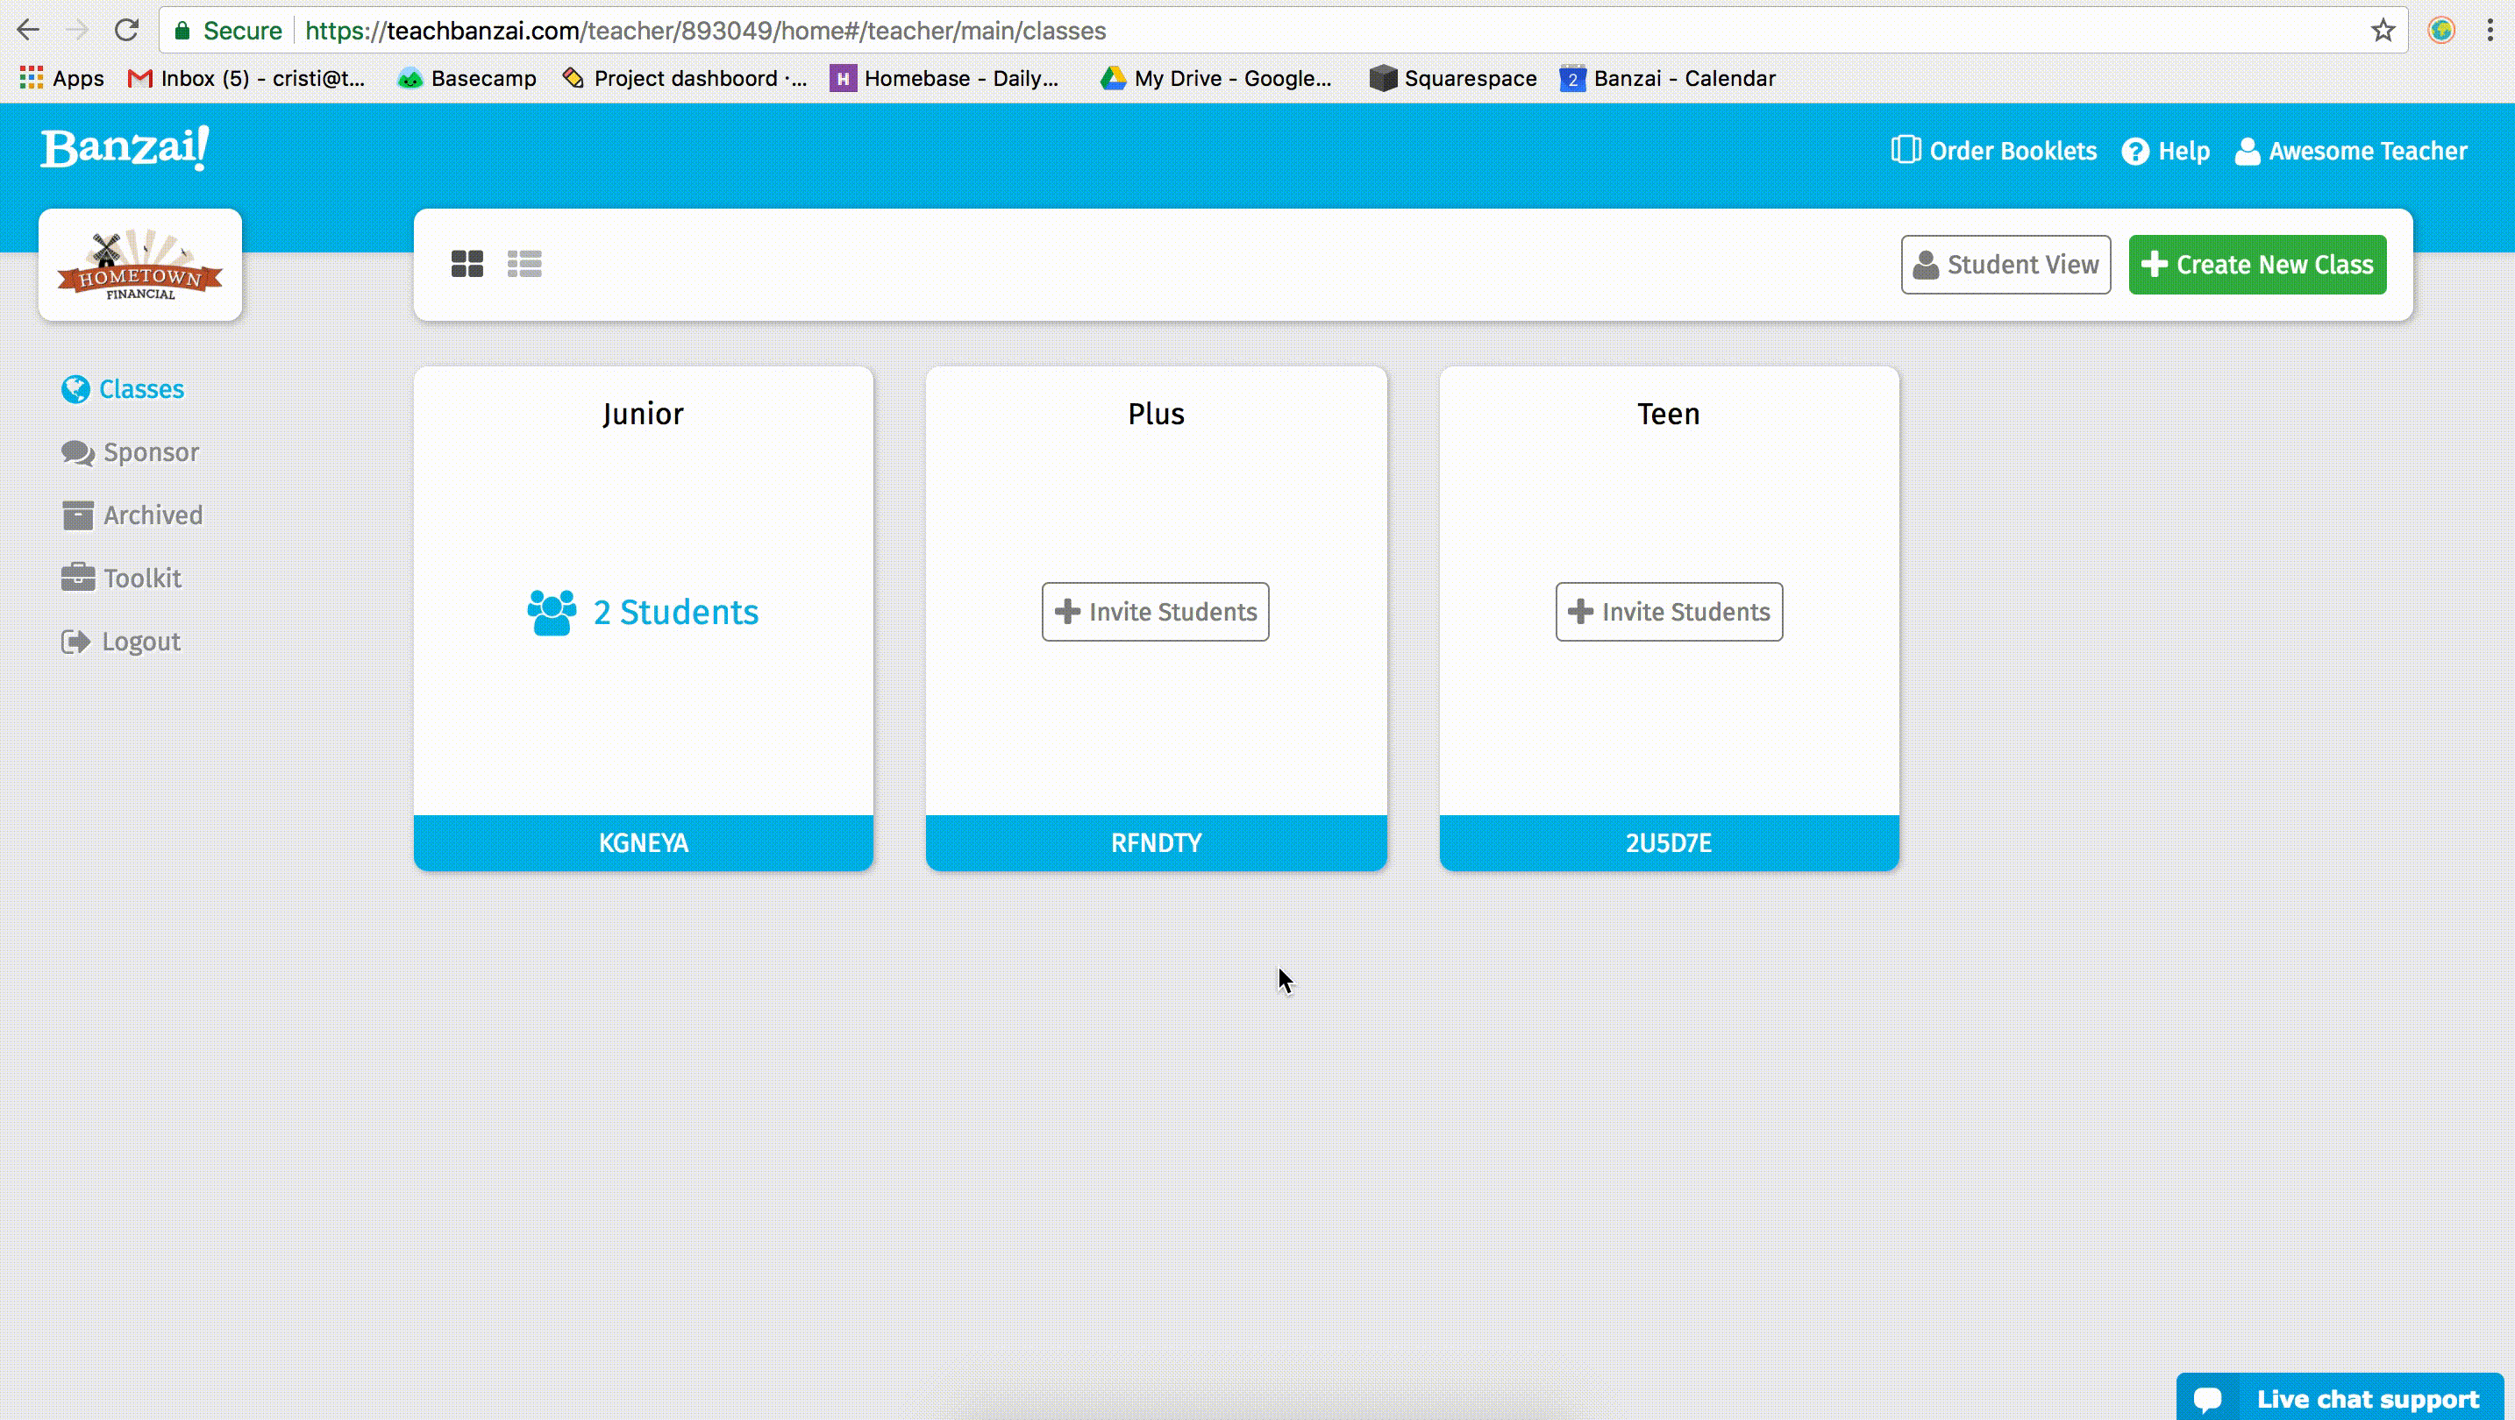Open the Help link in header
Image resolution: width=2515 pixels, height=1420 pixels.
click(x=2165, y=152)
